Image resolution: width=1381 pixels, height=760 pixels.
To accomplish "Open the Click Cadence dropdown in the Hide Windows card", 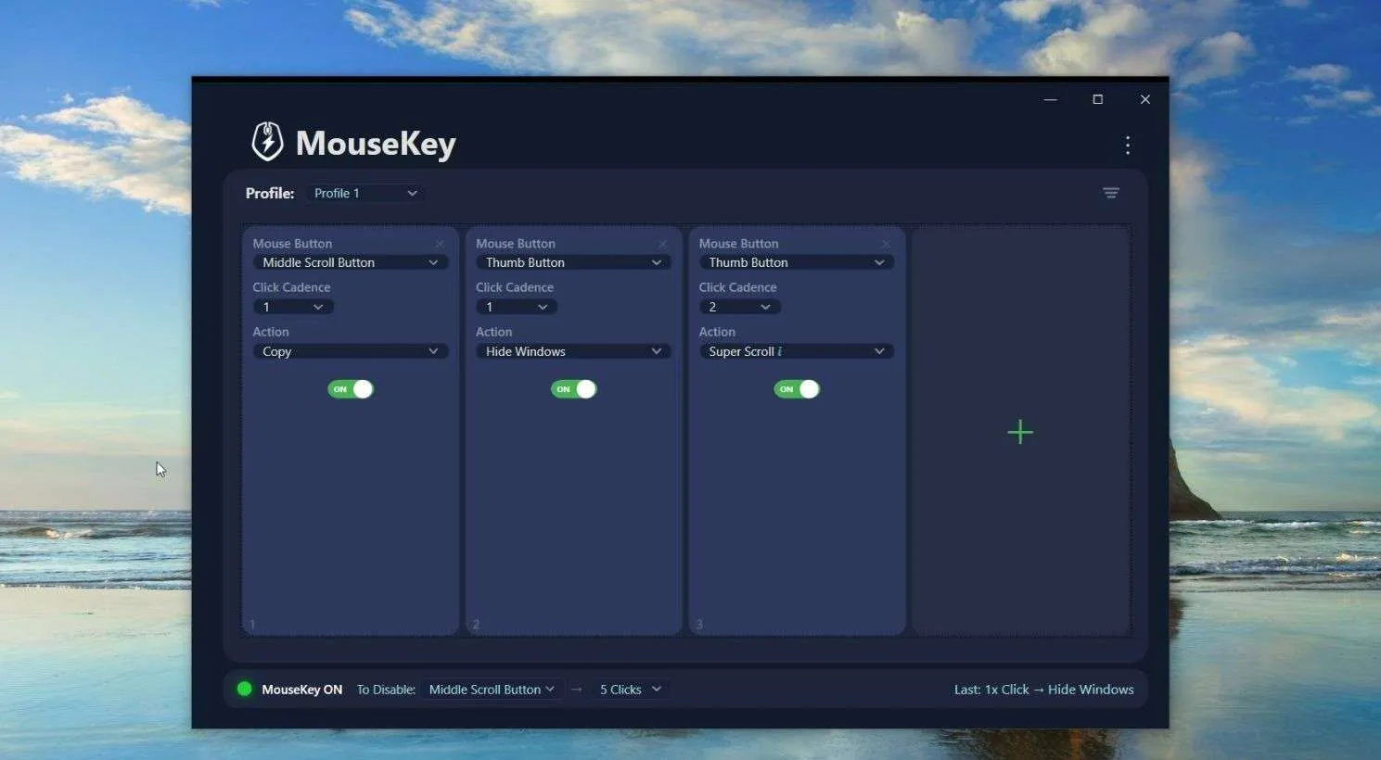I will pyautogui.click(x=517, y=307).
